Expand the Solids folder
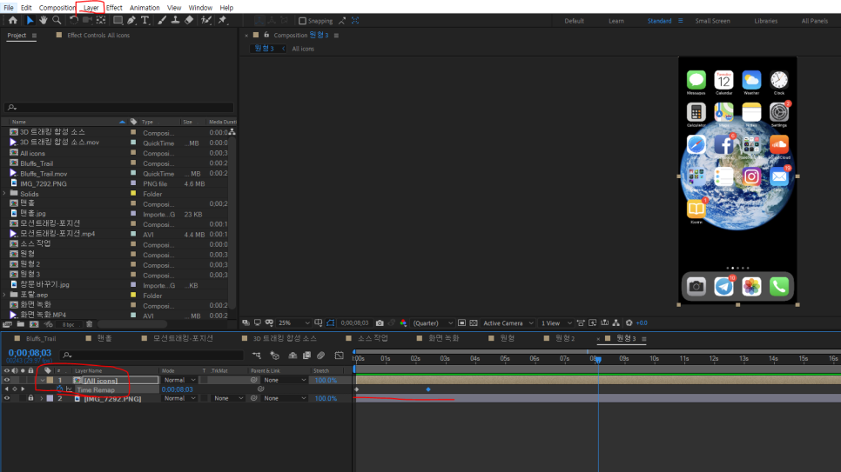This screenshot has width=841, height=472. pyautogui.click(x=5, y=194)
